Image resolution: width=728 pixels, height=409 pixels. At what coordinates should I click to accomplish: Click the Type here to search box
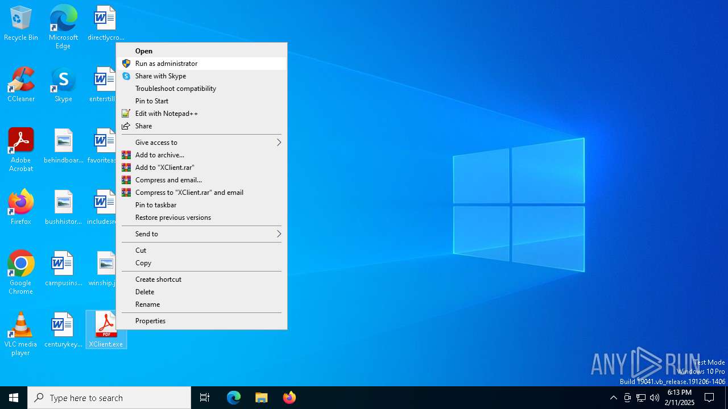coord(109,398)
